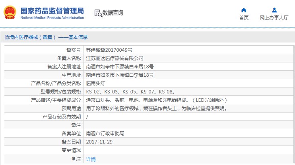Open the 首页 text link
Image resolution: width=295 pixels, height=165 pixels.
click(x=244, y=18)
